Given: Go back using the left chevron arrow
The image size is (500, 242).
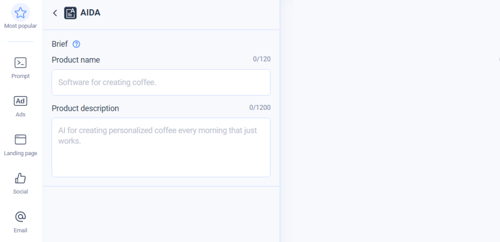Looking at the screenshot, I should [x=55, y=13].
